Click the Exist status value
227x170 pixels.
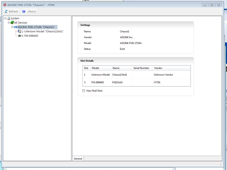coord(122,49)
